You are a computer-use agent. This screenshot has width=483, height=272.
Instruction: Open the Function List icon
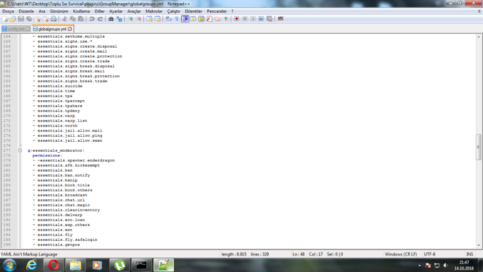coord(209,19)
